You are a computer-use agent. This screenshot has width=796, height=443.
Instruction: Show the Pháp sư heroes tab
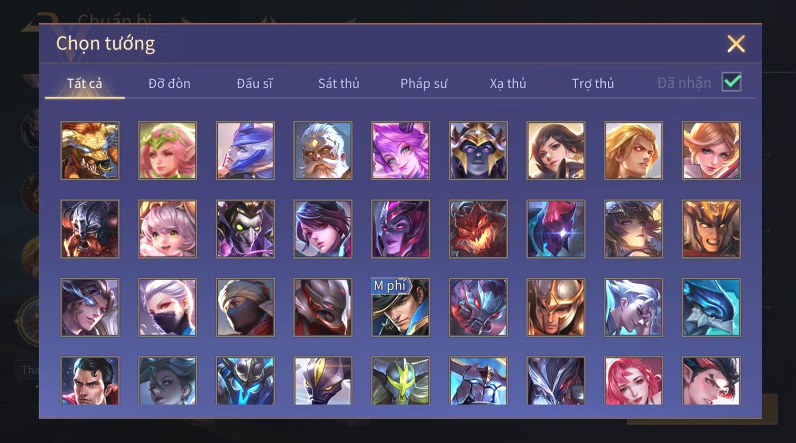pos(423,84)
